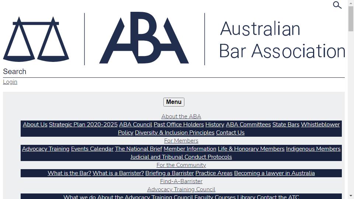Open Past Office Holders link
The height and width of the screenshot is (199, 354).
178,125
